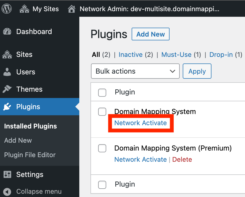Open Installed Plugins submenu item

(x=30, y=126)
